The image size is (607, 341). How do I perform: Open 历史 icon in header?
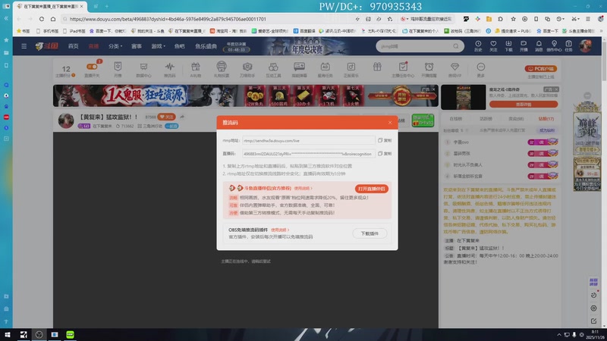(478, 46)
